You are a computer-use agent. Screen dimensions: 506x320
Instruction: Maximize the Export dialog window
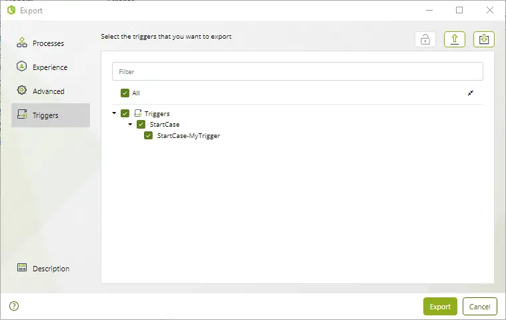pyautogui.click(x=459, y=10)
